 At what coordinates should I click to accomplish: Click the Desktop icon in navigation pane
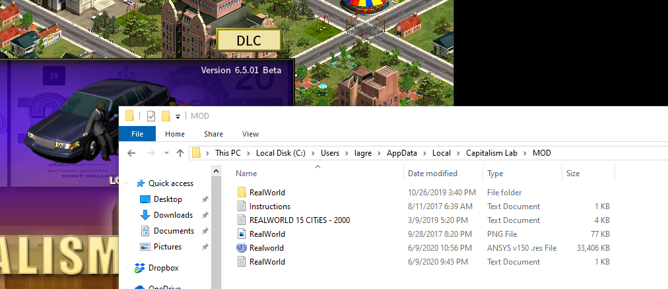(x=145, y=199)
